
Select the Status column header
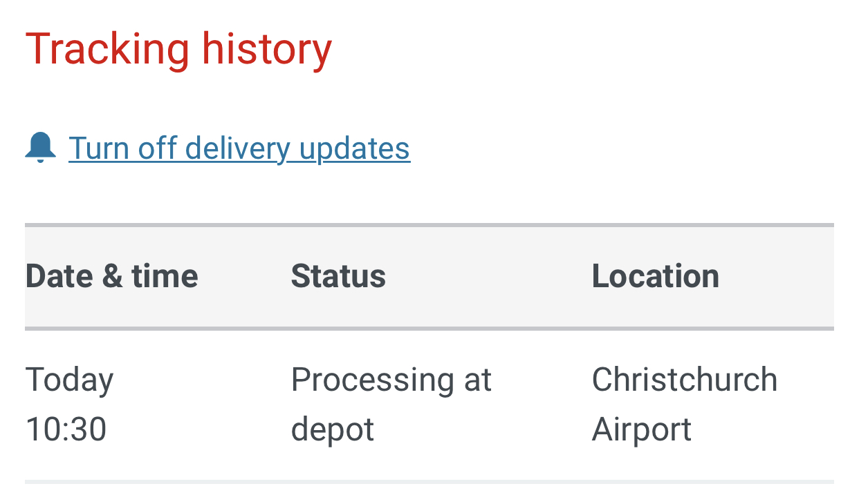click(x=338, y=276)
